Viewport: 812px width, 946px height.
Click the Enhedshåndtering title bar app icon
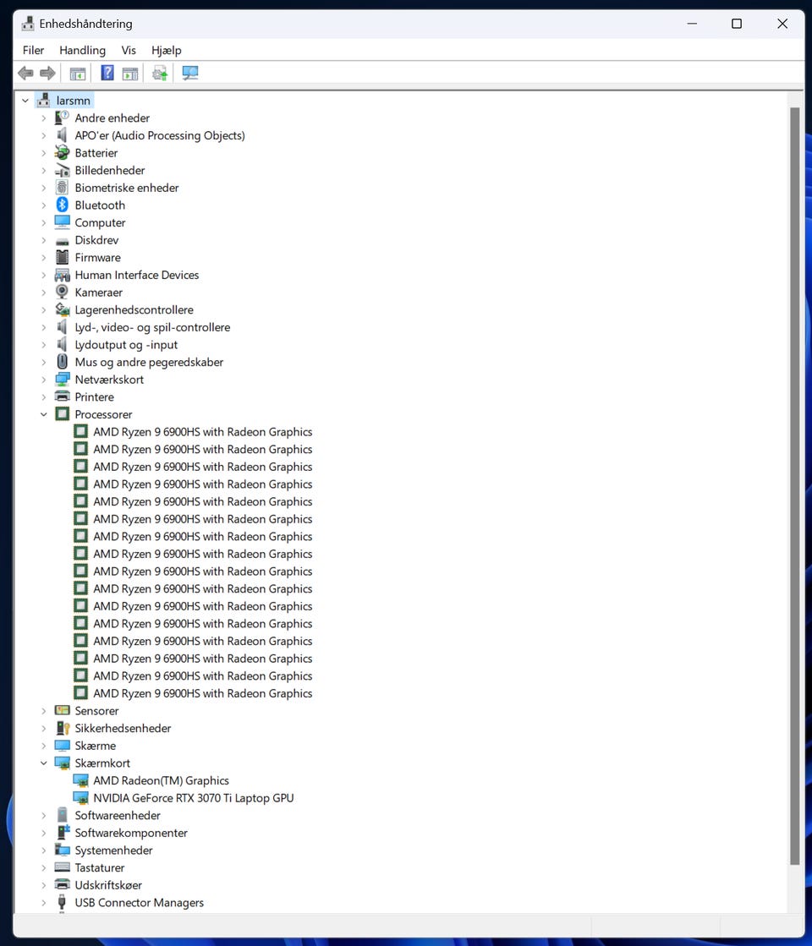(x=28, y=24)
